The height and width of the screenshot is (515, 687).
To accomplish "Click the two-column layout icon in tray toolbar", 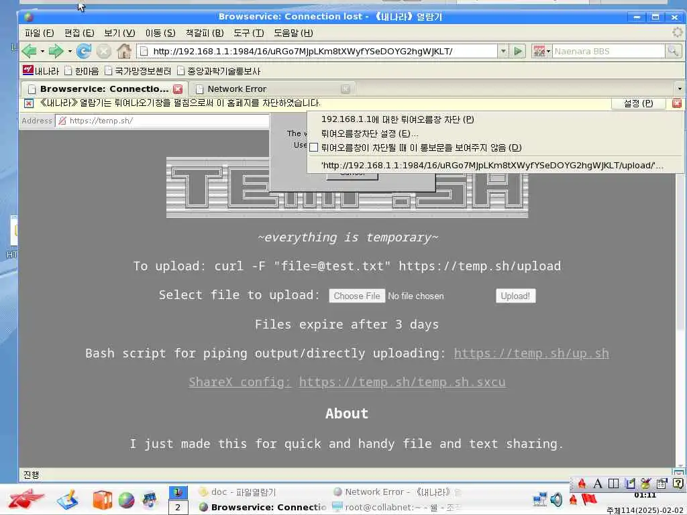I will point(613,483).
